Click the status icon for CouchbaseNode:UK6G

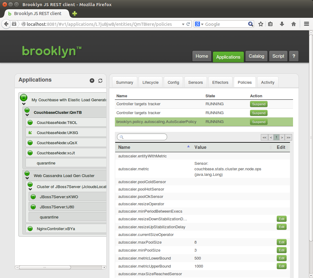pyautogui.click(x=30, y=133)
